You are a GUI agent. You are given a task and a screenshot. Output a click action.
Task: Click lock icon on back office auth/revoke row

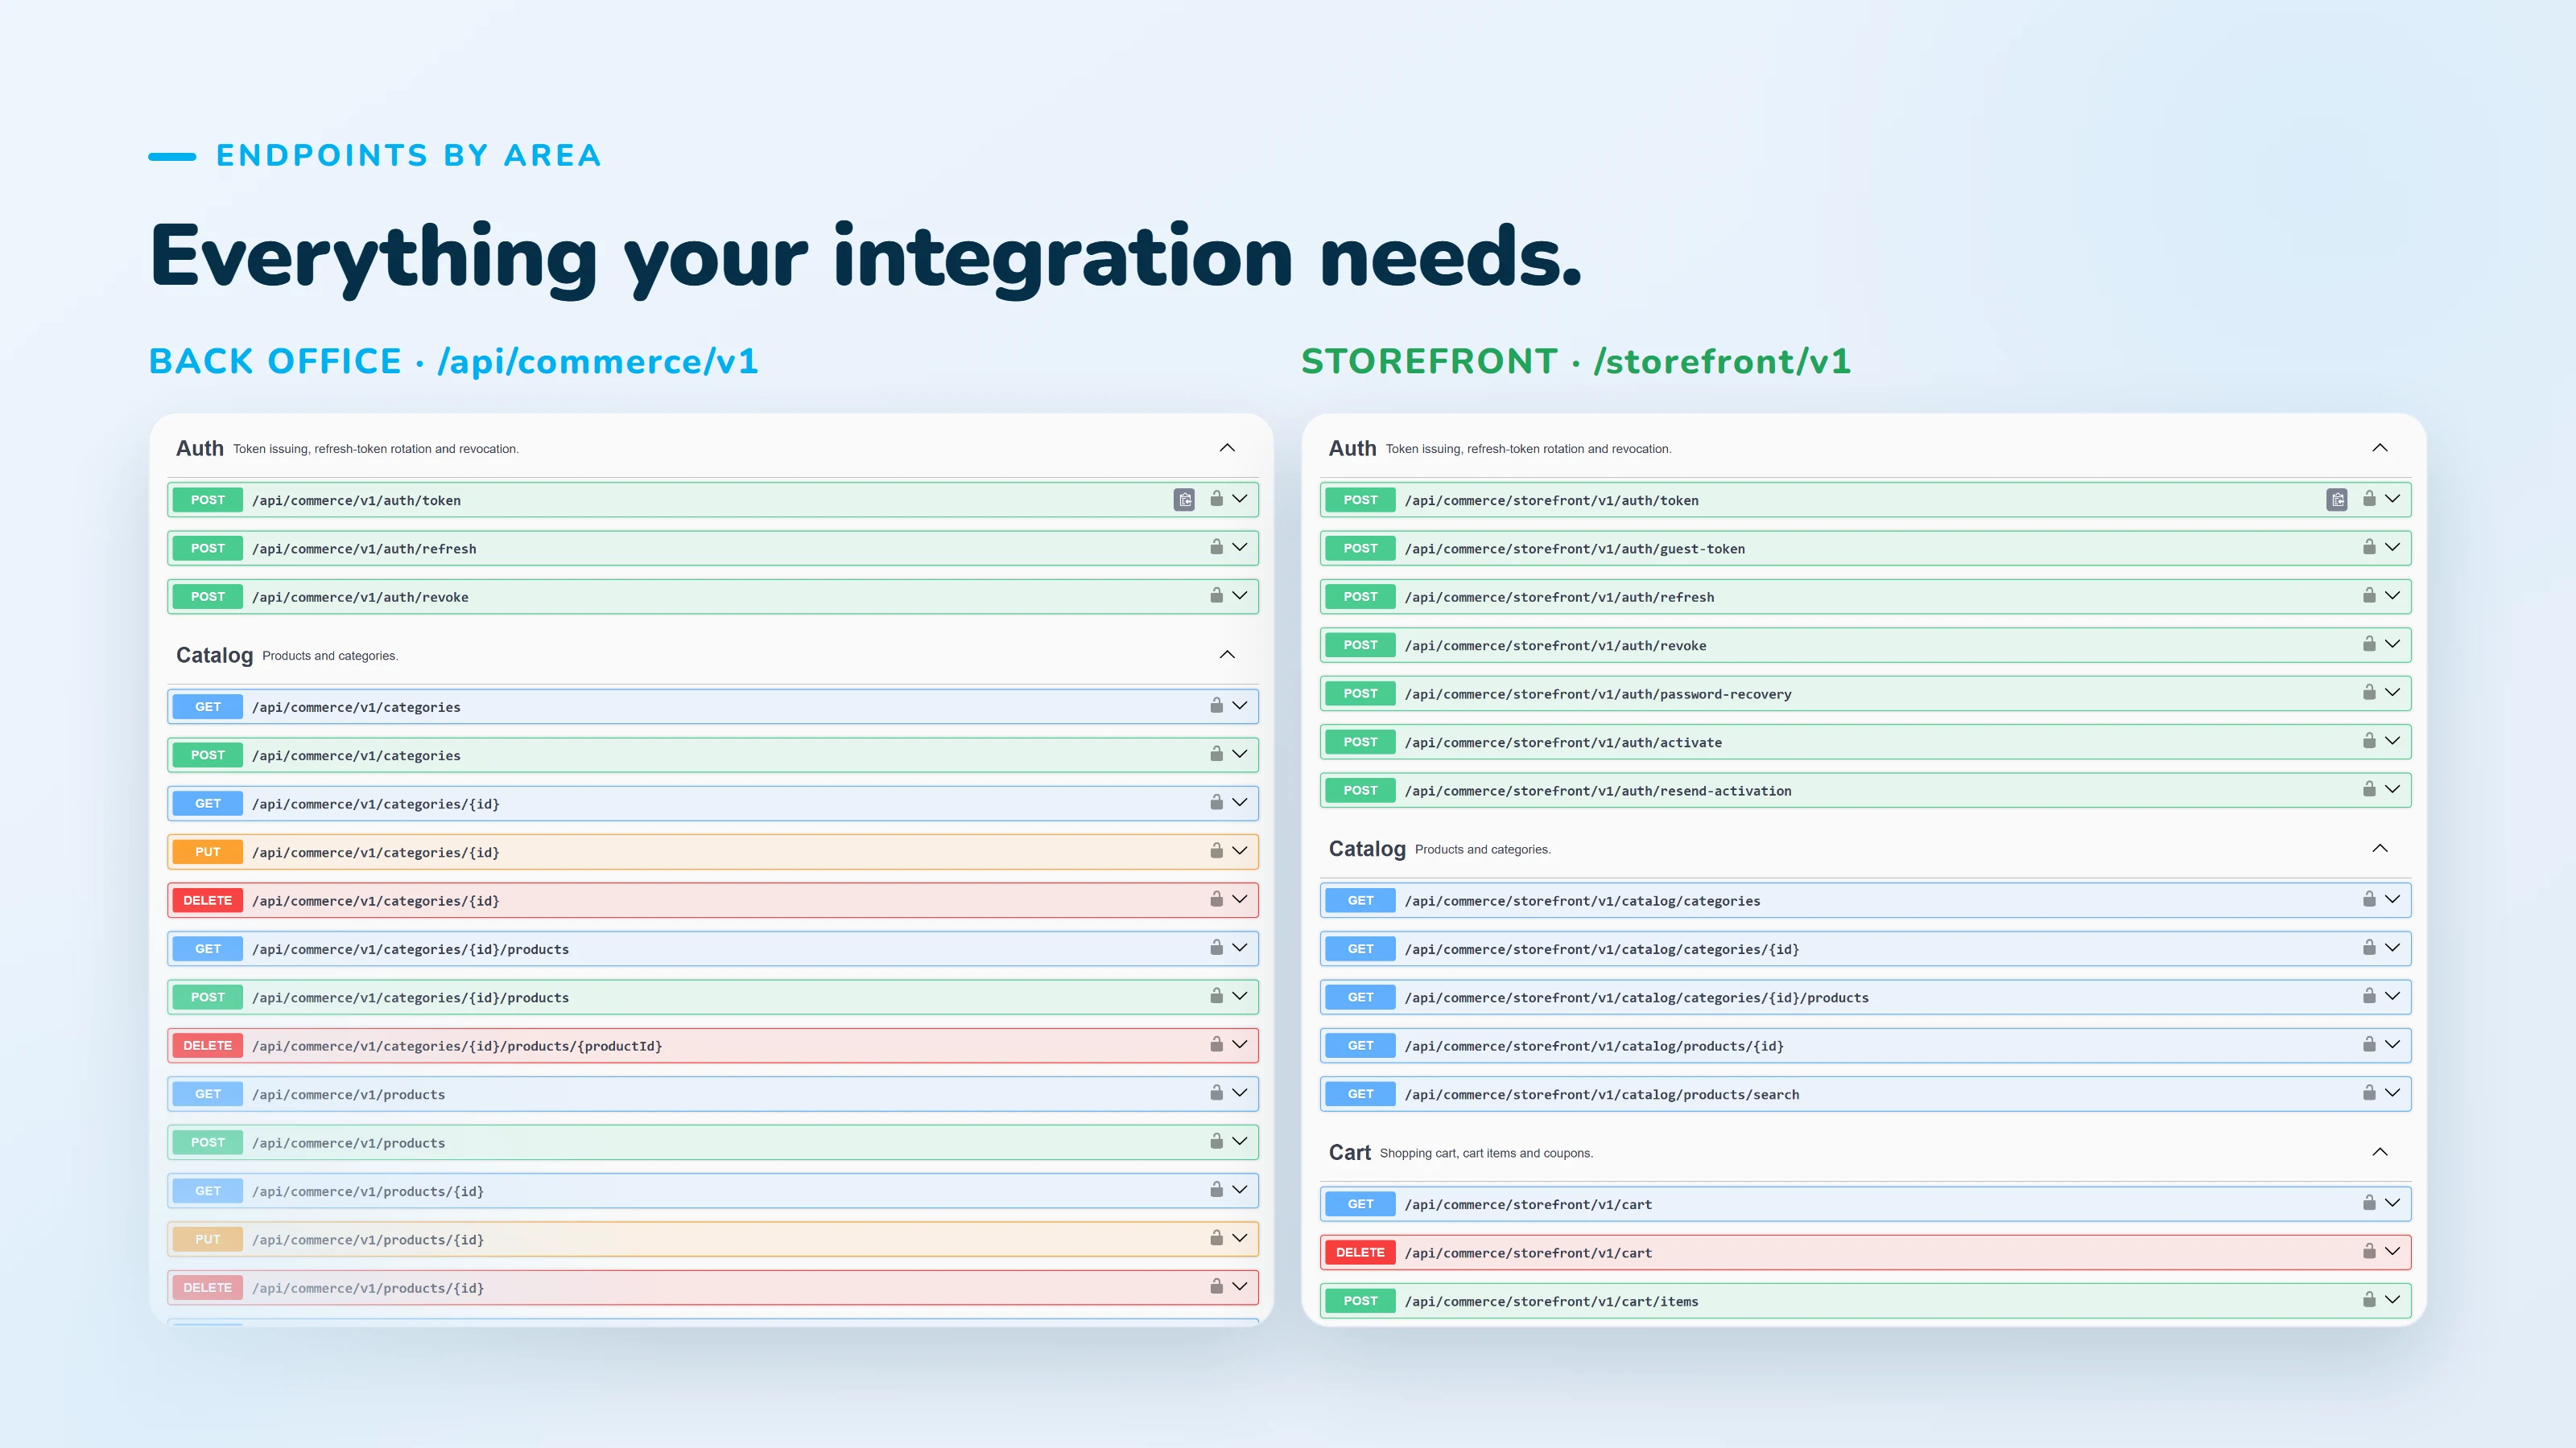[x=1216, y=595]
